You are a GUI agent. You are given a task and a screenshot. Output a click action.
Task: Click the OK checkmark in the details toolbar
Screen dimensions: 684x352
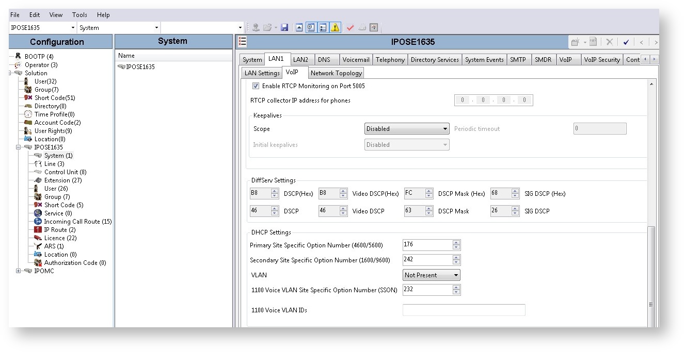tap(626, 42)
